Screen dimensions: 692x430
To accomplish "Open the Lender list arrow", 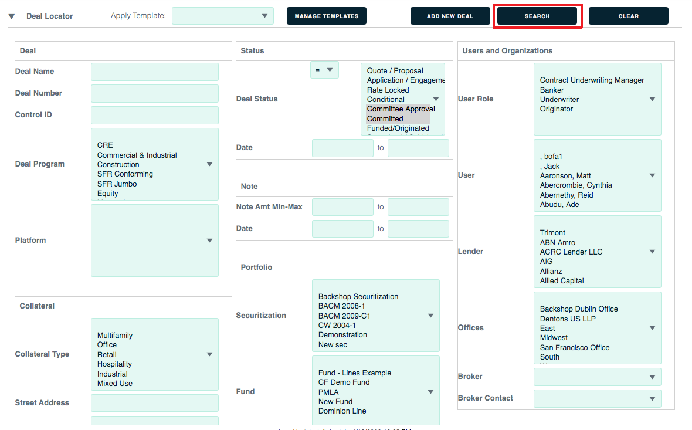I will (652, 252).
